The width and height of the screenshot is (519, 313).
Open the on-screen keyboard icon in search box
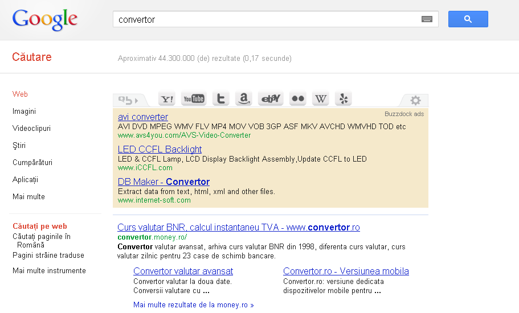click(x=427, y=19)
